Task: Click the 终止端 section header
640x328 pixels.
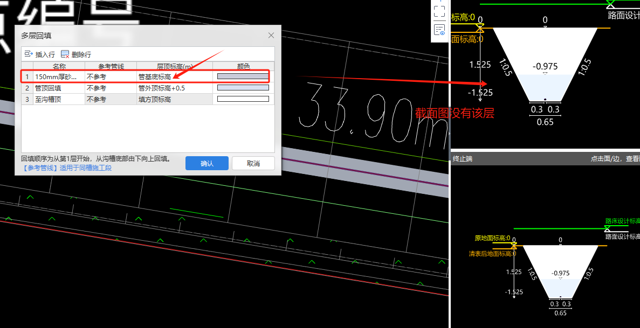Action: coord(463,159)
